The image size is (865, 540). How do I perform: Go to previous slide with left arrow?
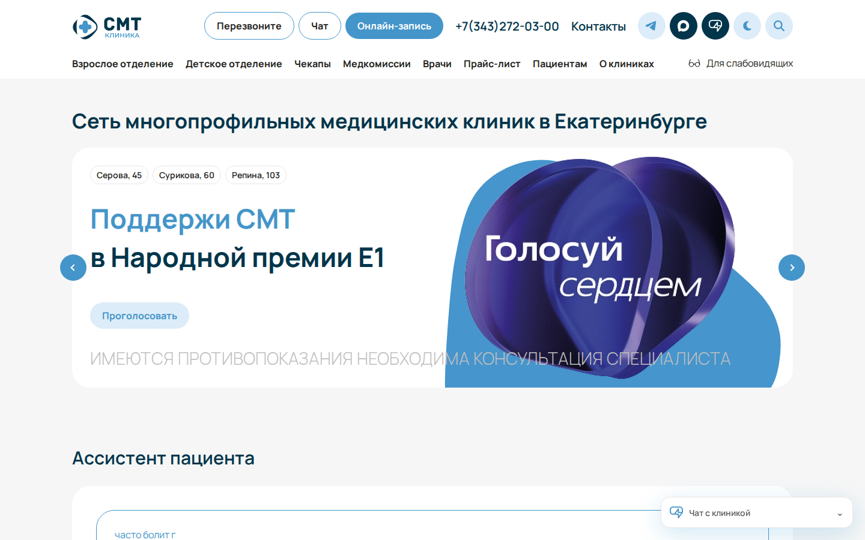[x=73, y=268]
